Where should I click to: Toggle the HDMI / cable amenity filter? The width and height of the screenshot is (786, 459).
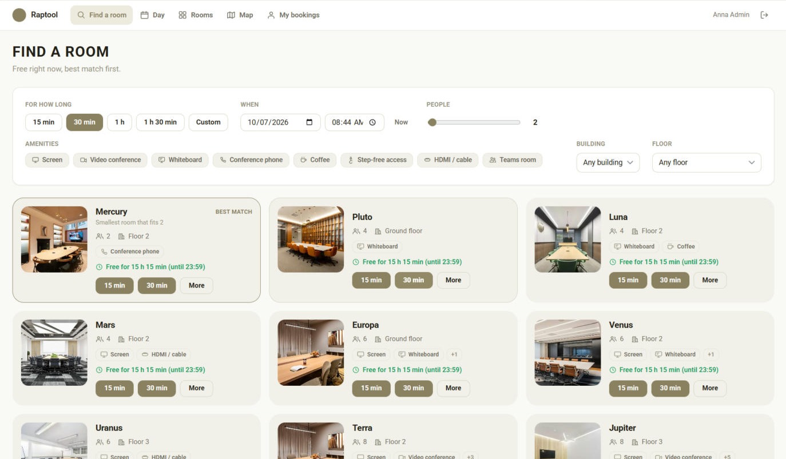(448, 160)
